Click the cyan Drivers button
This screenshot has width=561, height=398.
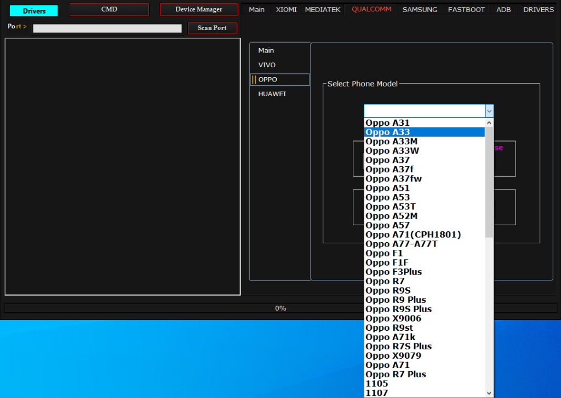33,11
